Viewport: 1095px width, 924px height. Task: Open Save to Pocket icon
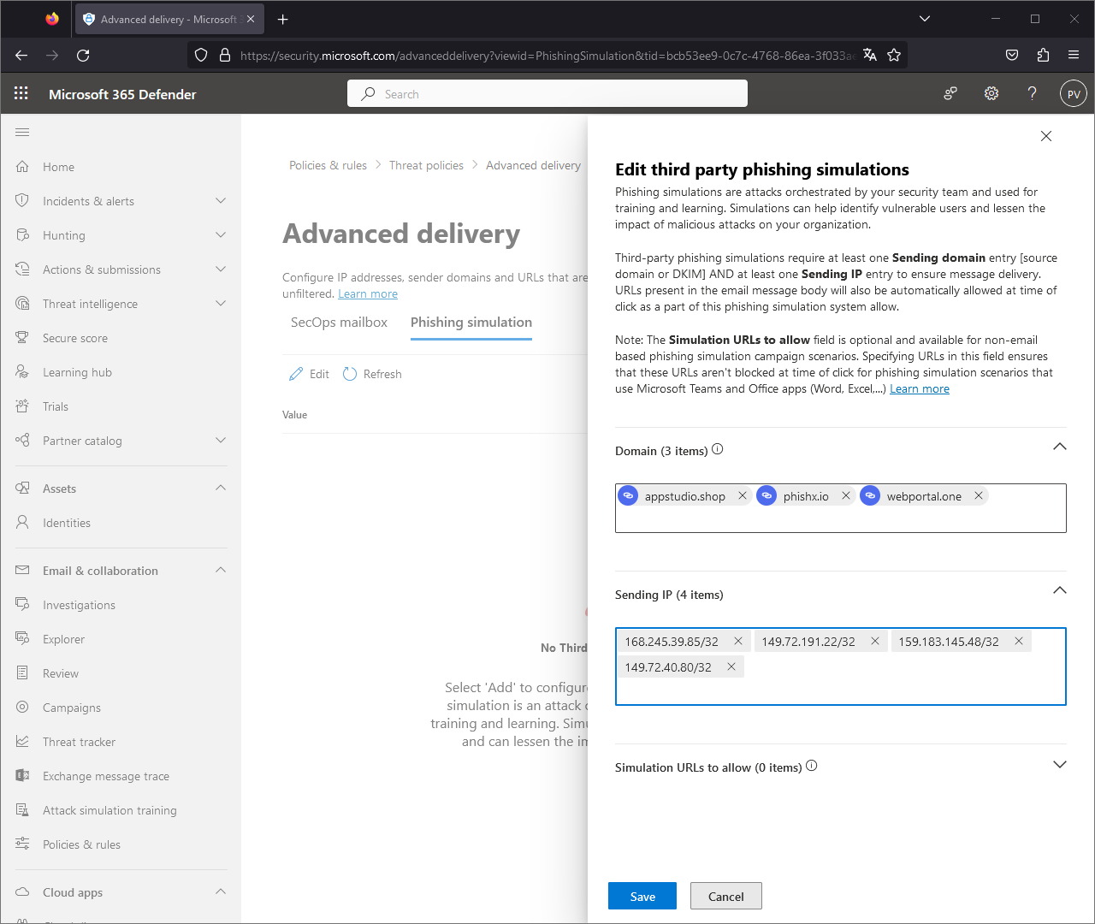[1012, 55]
